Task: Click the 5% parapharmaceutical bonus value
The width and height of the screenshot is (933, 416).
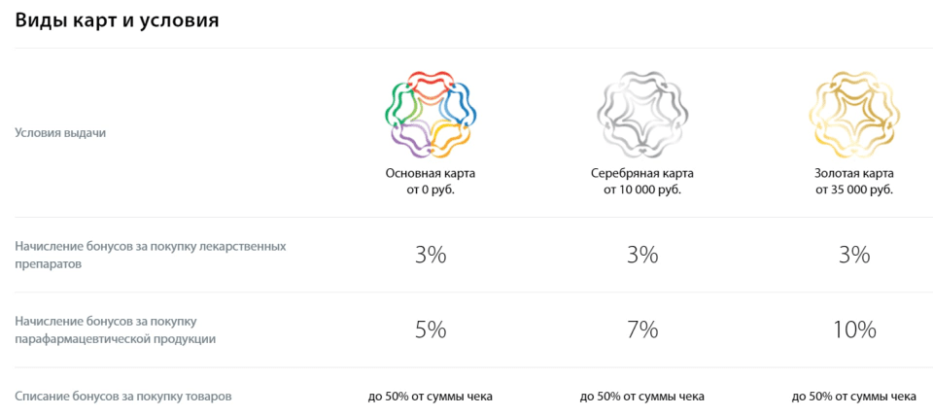Action: (x=430, y=329)
